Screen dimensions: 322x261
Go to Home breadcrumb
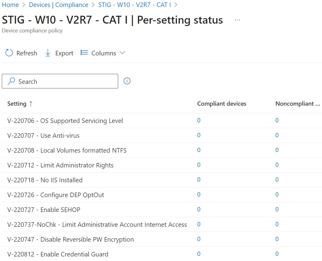coord(11,5)
